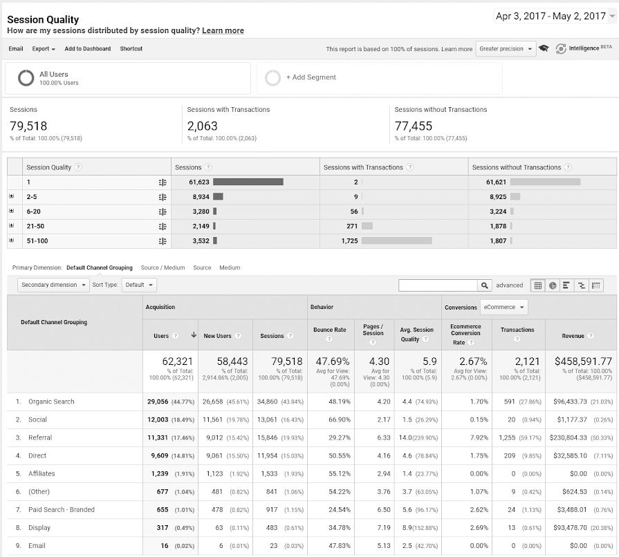This screenshot has width=619, height=557.
Task: Select the Source / Medium dimension tab
Action: (163, 267)
